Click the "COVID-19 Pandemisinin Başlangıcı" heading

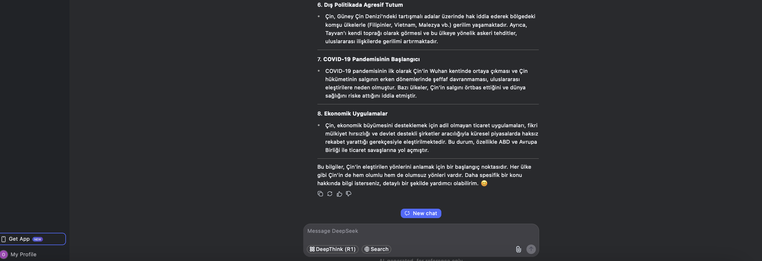(371, 59)
